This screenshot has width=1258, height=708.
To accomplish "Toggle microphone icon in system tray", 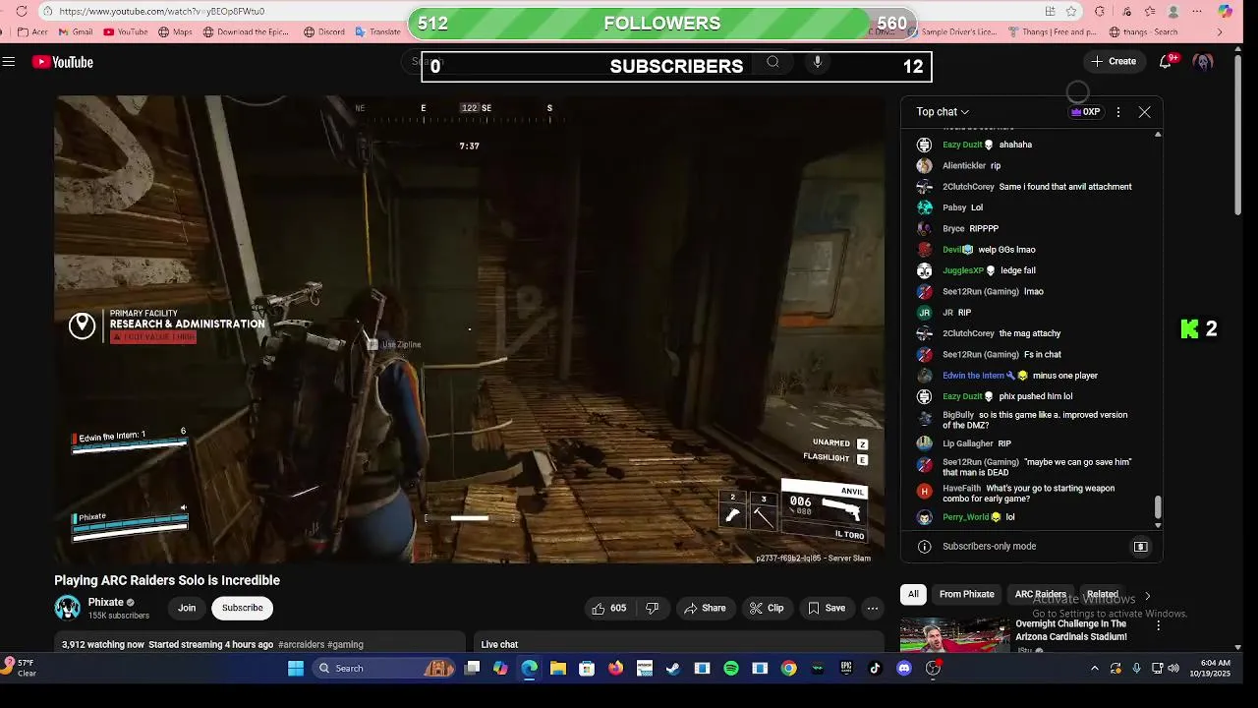I will 1136,669.
